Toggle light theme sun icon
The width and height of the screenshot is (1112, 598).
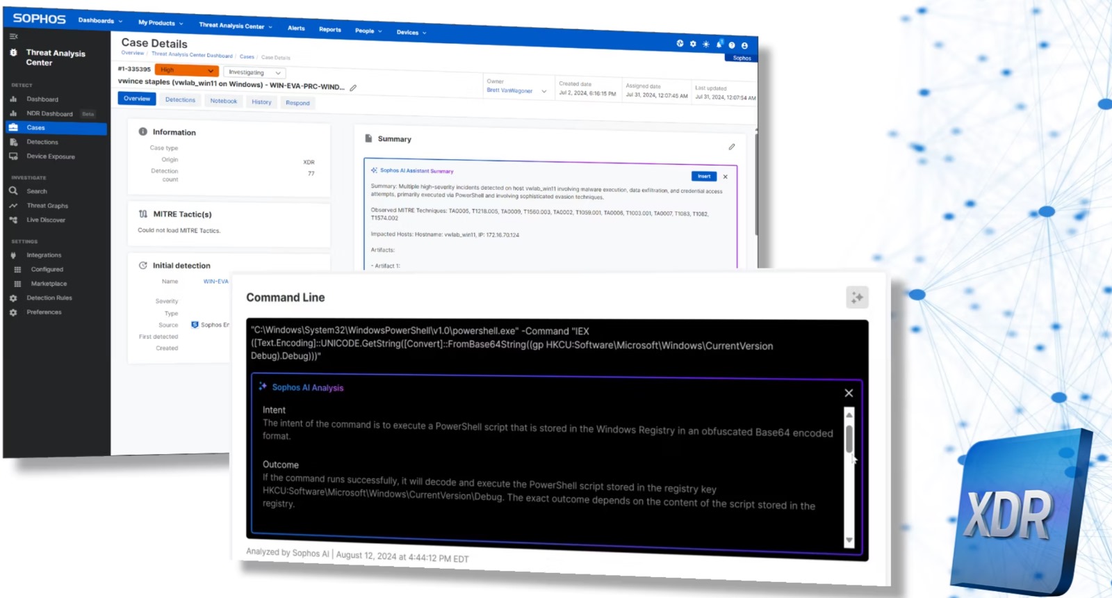[x=706, y=44]
